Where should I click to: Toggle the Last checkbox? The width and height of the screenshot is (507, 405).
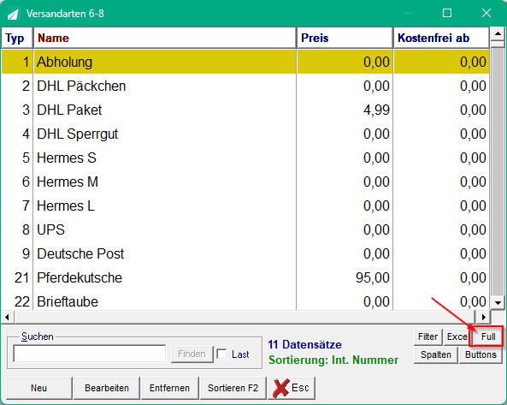tap(221, 354)
